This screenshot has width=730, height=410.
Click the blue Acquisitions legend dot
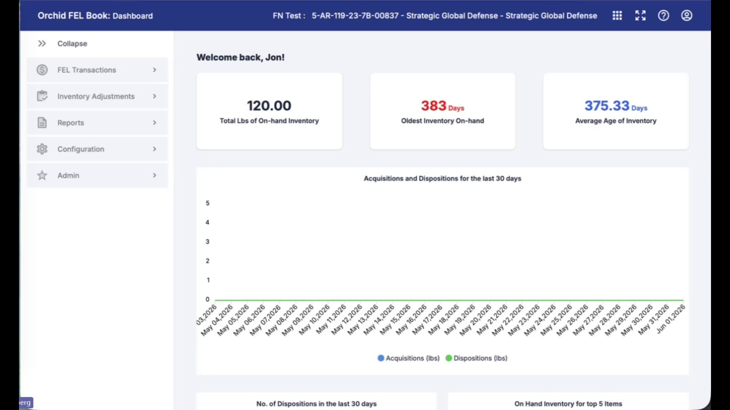click(x=381, y=358)
